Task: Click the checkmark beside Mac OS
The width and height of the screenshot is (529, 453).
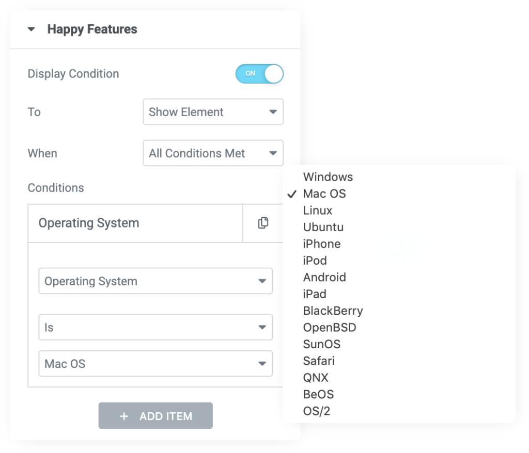Action: [292, 194]
